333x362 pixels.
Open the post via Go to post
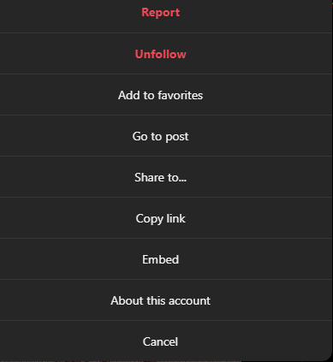tap(161, 136)
